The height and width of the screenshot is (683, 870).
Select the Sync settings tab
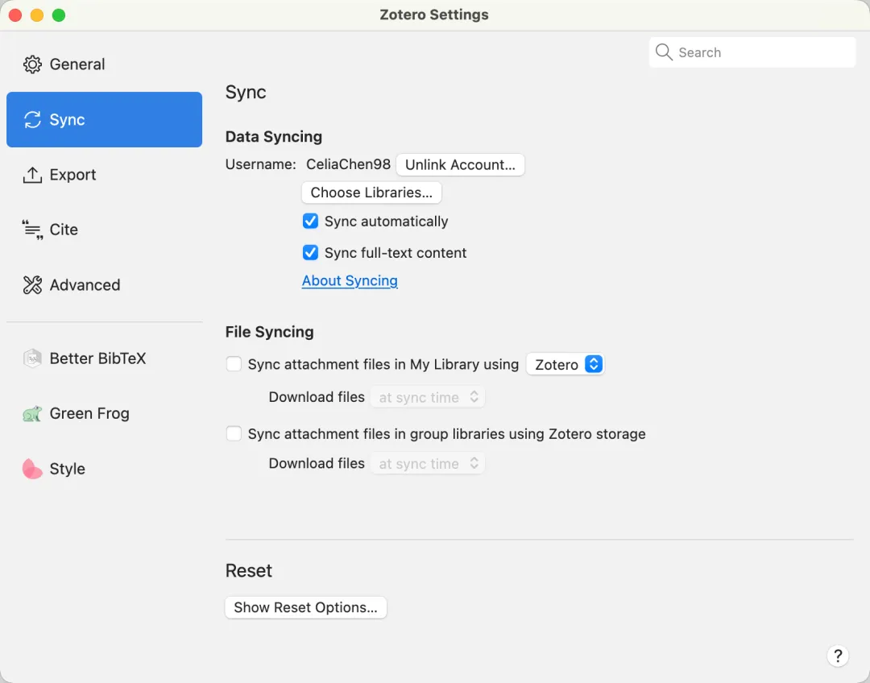click(x=104, y=120)
